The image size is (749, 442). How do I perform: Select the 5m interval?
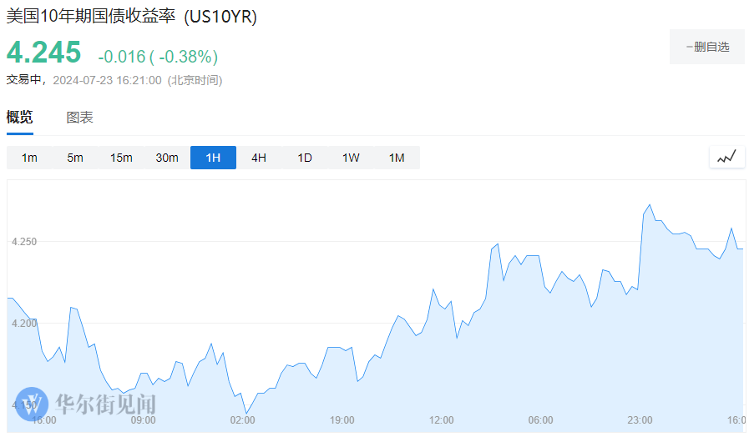[75, 158]
